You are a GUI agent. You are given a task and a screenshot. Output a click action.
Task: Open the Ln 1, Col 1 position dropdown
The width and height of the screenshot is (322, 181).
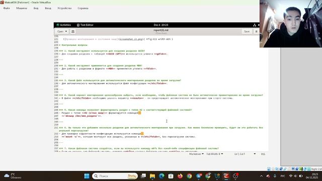(x=245, y=154)
